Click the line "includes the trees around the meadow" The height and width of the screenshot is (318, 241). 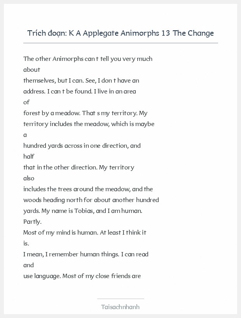88,189
